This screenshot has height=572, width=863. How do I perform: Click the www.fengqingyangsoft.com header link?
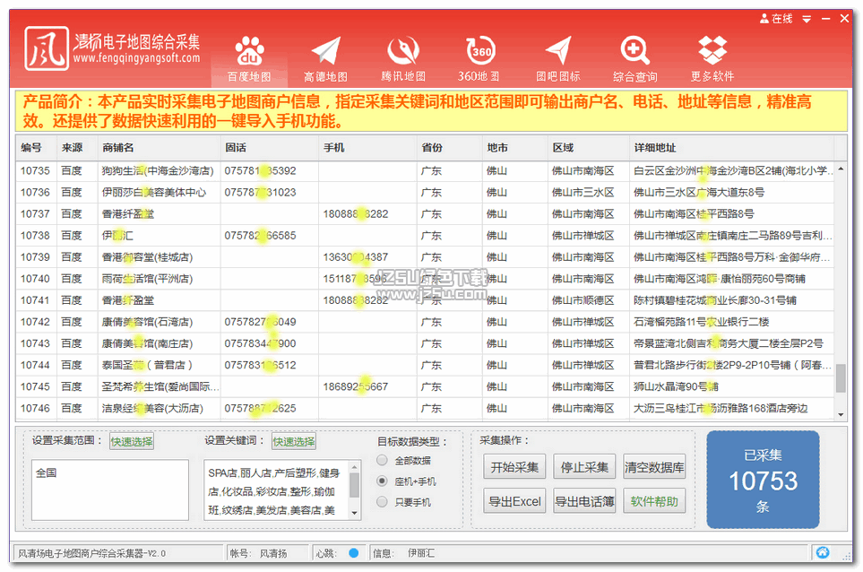tap(136, 57)
